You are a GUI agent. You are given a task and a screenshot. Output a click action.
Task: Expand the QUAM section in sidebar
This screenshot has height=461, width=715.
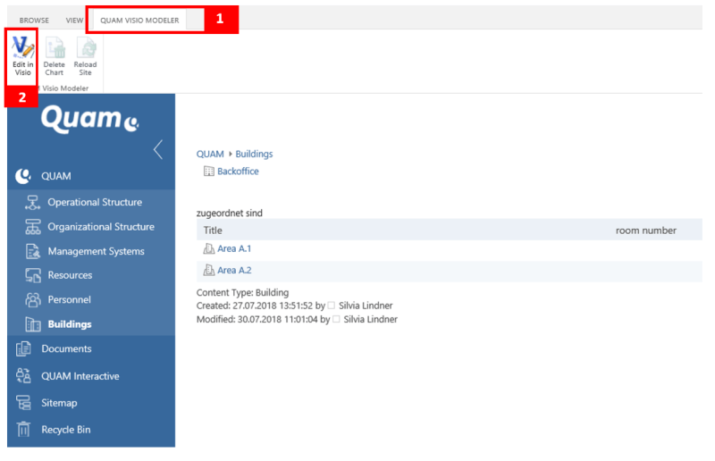(x=56, y=176)
